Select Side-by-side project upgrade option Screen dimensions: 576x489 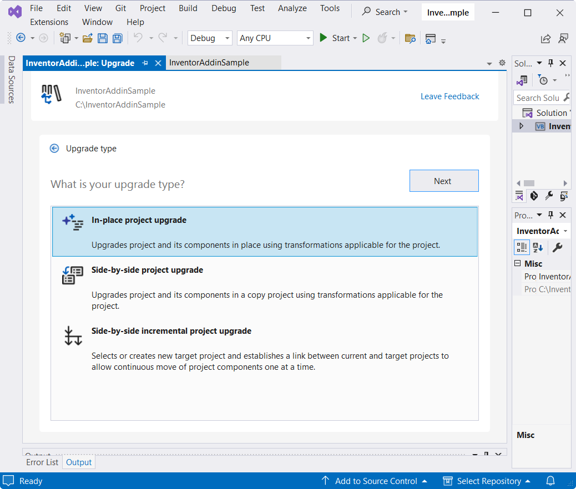(x=265, y=287)
